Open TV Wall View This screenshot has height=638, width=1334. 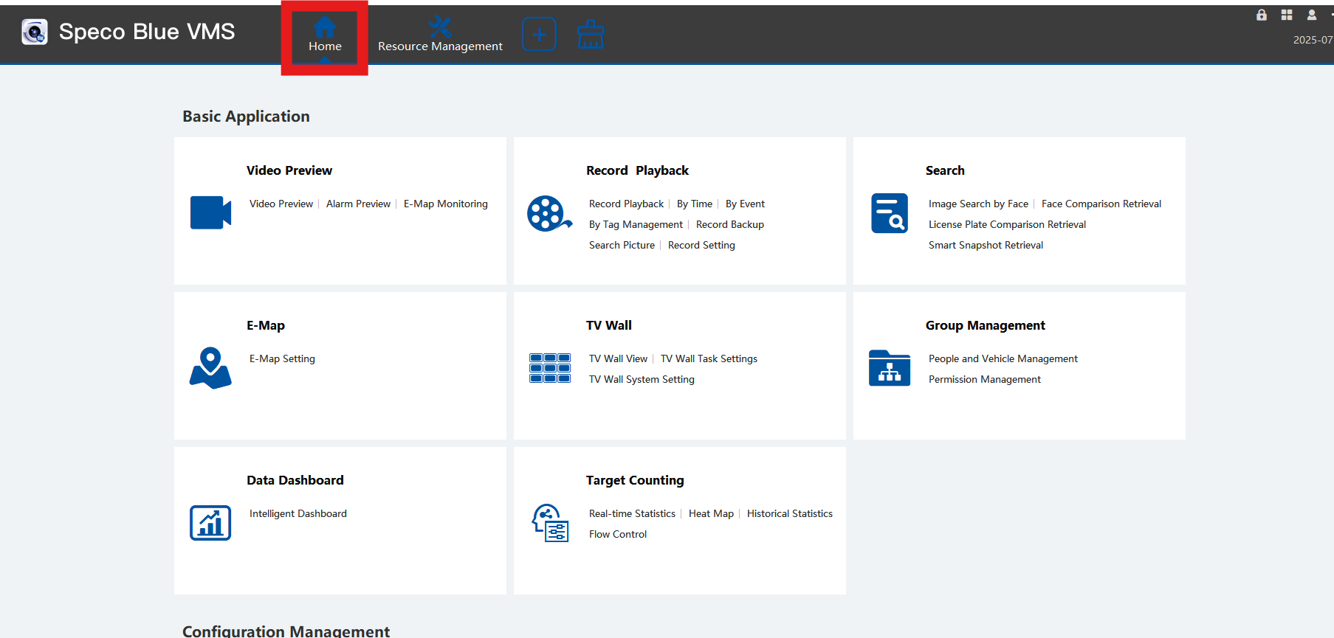(x=618, y=358)
